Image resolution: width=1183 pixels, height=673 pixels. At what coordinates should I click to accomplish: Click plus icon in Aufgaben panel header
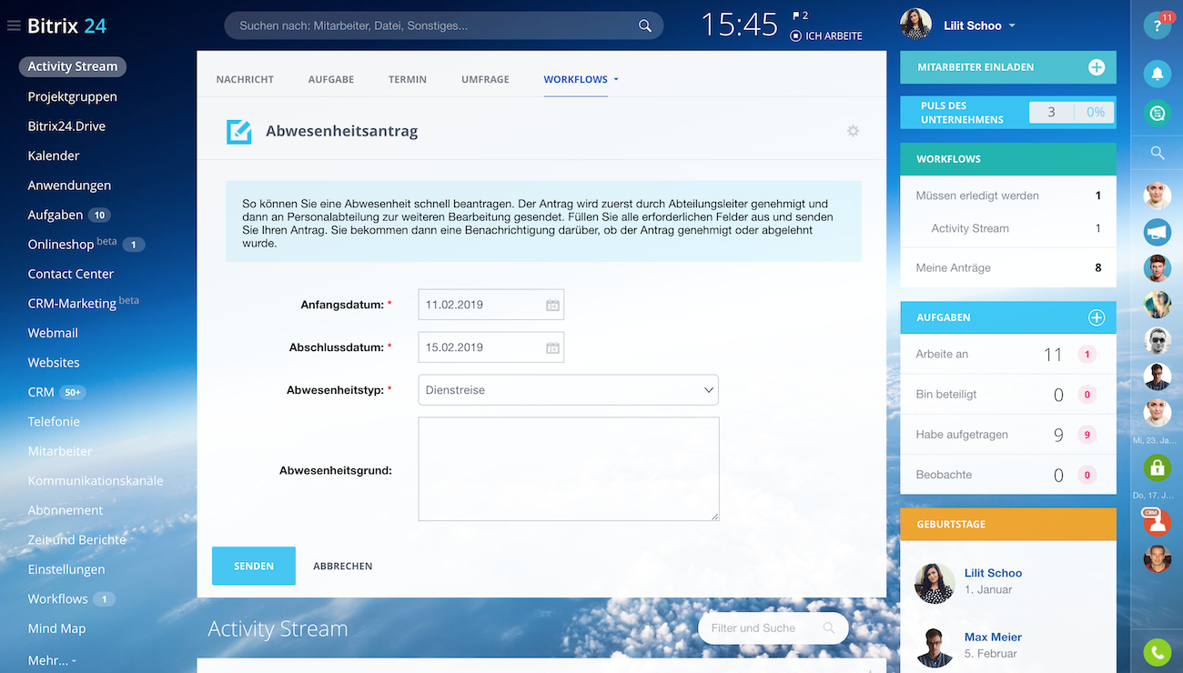tap(1097, 317)
